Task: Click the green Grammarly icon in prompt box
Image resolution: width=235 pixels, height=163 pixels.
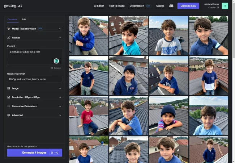Action: click(x=56, y=61)
